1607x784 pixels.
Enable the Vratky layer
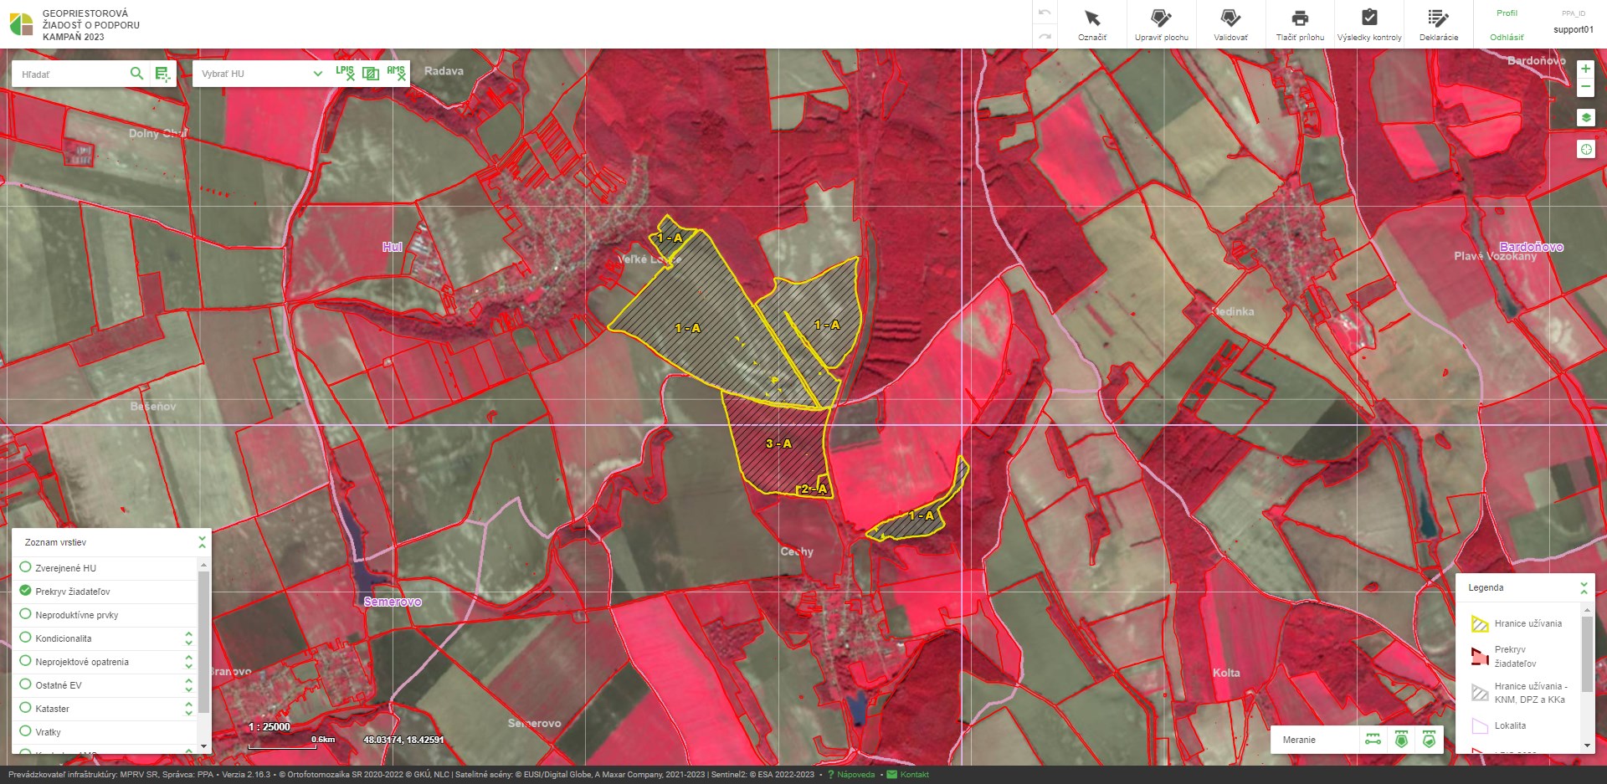25,731
